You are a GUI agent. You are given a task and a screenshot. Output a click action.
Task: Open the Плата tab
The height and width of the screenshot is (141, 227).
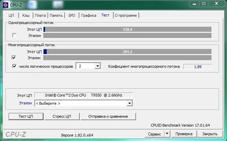(41, 15)
